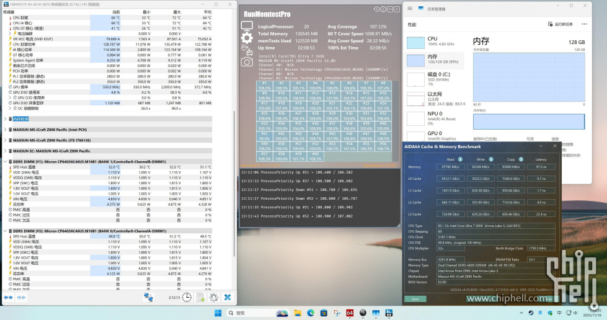Screen dimensions: 607x320
Task: Click AIDA64 Memory Read value 97780 MB/s
Action: [x=450, y=167]
